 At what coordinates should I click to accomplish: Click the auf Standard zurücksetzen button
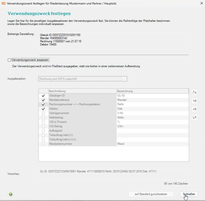pos(151,194)
